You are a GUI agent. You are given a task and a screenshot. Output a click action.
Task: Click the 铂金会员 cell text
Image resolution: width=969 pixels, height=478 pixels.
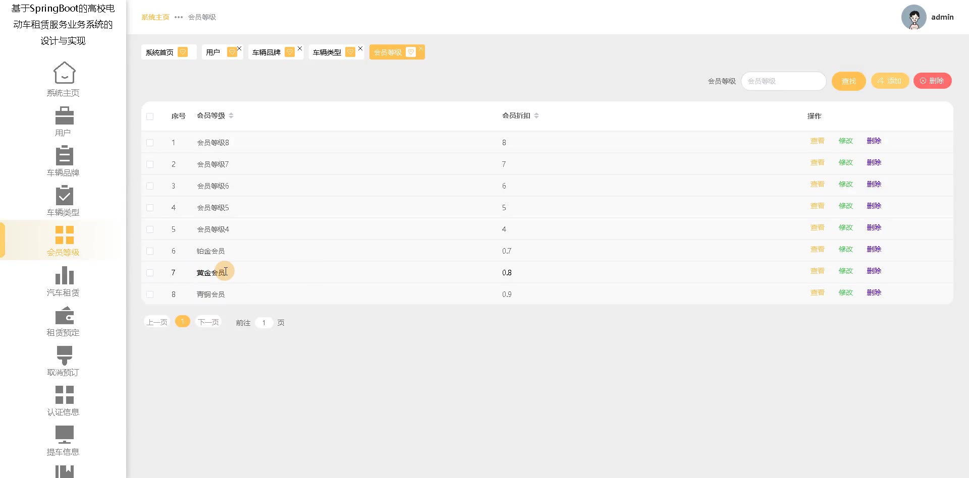pyautogui.click(x=211, y=251)
